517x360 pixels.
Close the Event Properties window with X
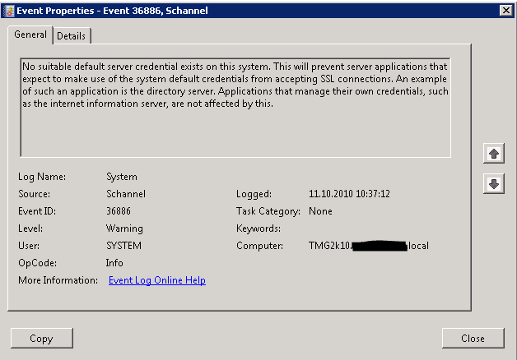pos(505,11)
